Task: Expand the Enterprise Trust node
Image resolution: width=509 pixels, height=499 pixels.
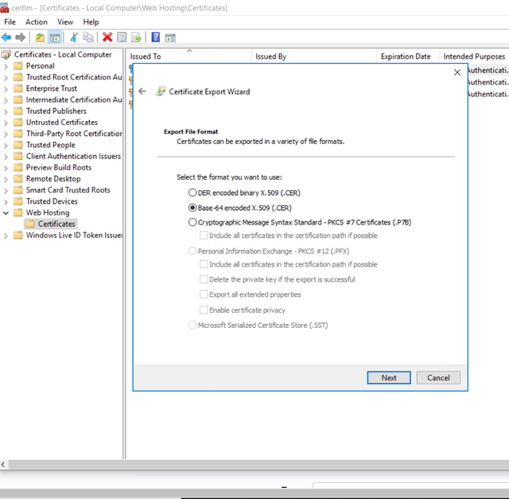Action: point(6,89)
